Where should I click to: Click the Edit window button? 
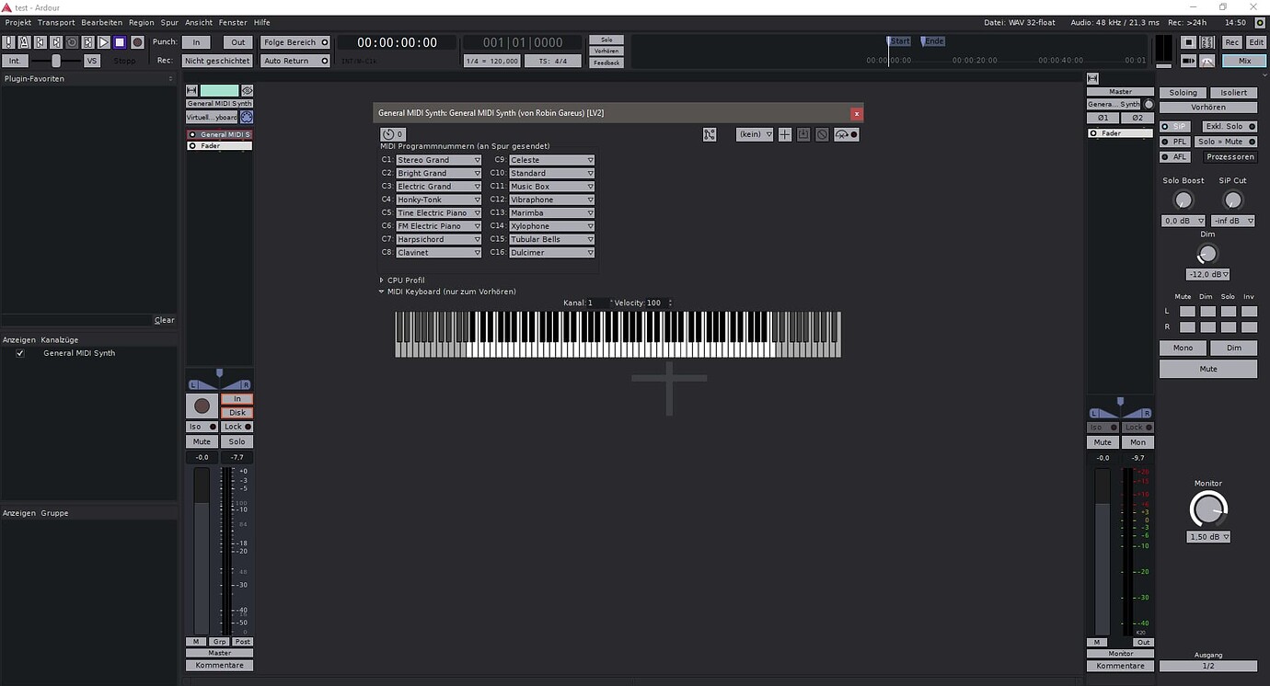coord(1256,42)
